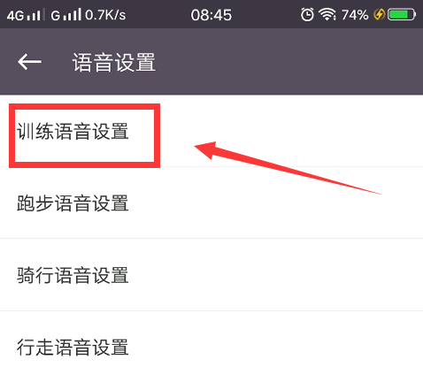Open 训练语音设置 voice settings
Screen dimensions: 423x382
tap(211, 131)
